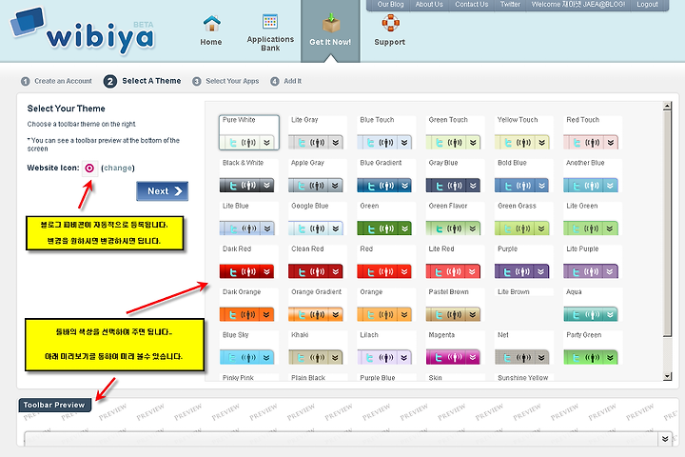Click the step 2 circle icon
The width and height of the screenshot is (685, 457).
[x=110, y=81]
